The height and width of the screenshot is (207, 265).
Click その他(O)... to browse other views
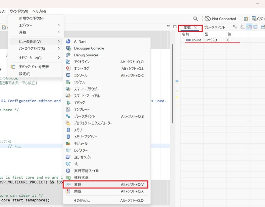pos(82,200)
